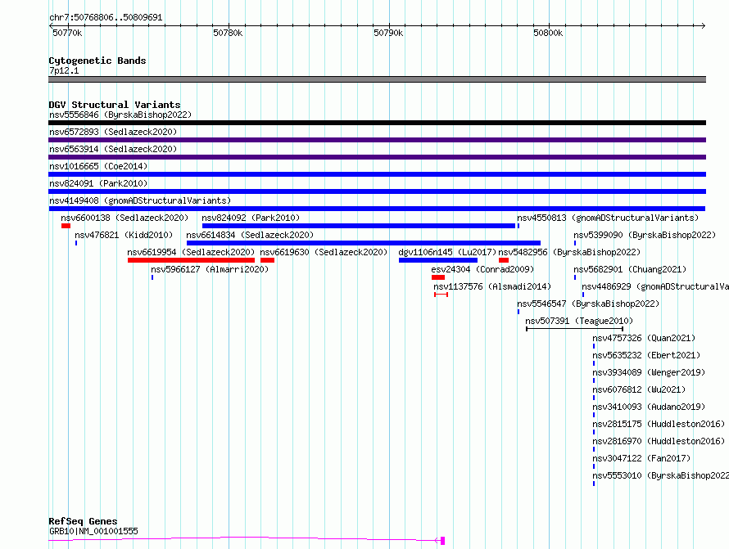Click nsv4550813 (gnomADStructuralVariants) label
This screenshot has width=729, height=549.
[608, 218]
